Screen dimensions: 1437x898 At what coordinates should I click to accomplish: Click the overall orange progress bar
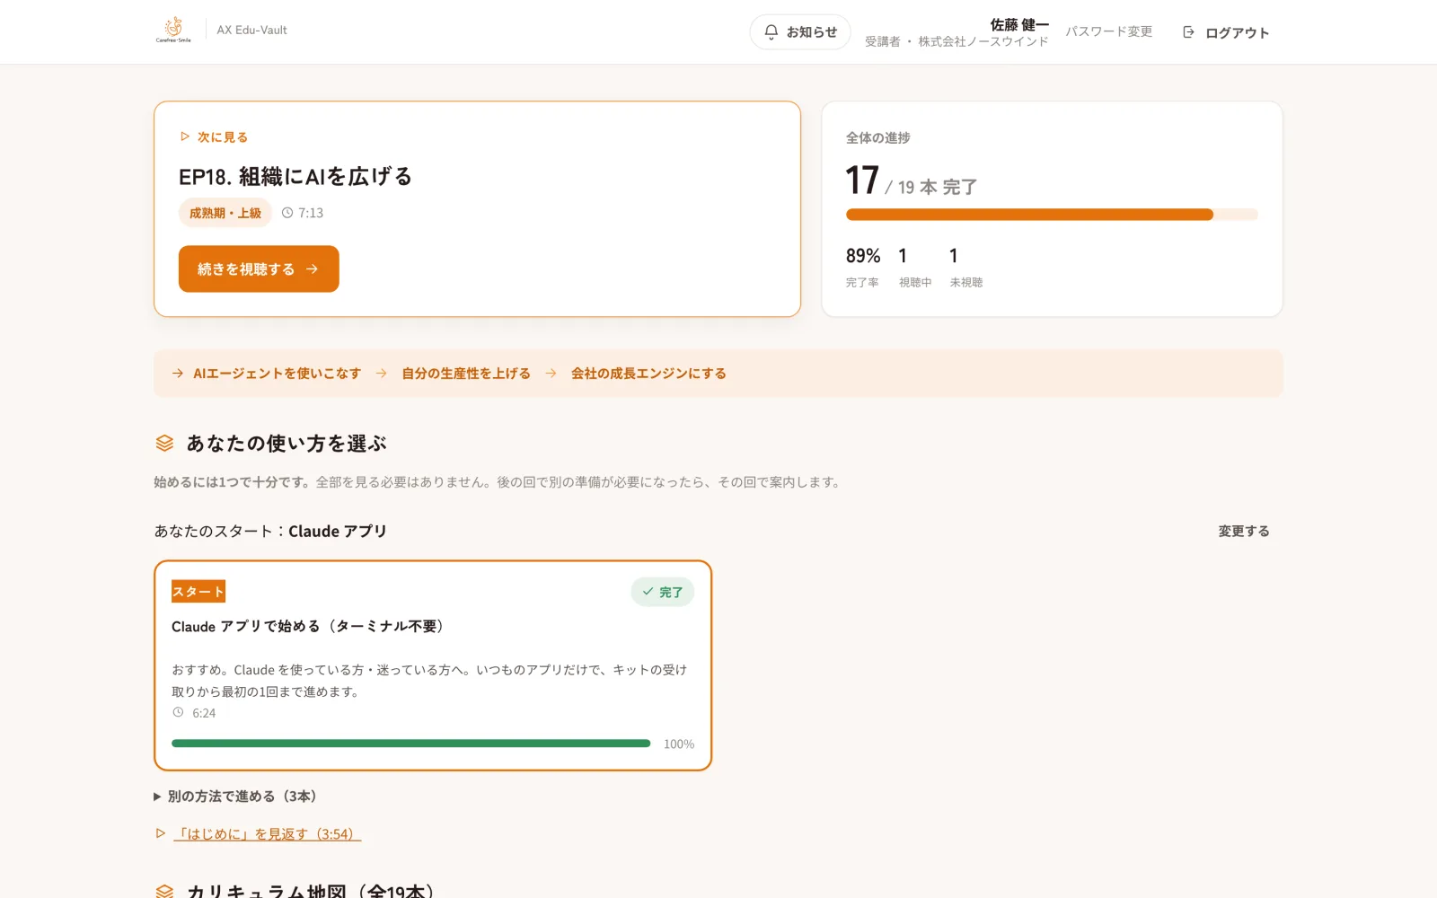1052,215
